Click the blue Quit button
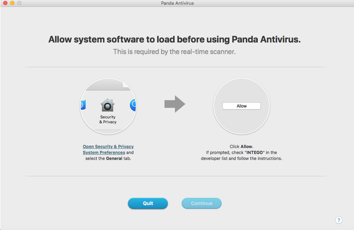Image resolution: width=354 pixels, height=230 pixels. [x=148, y=203]
